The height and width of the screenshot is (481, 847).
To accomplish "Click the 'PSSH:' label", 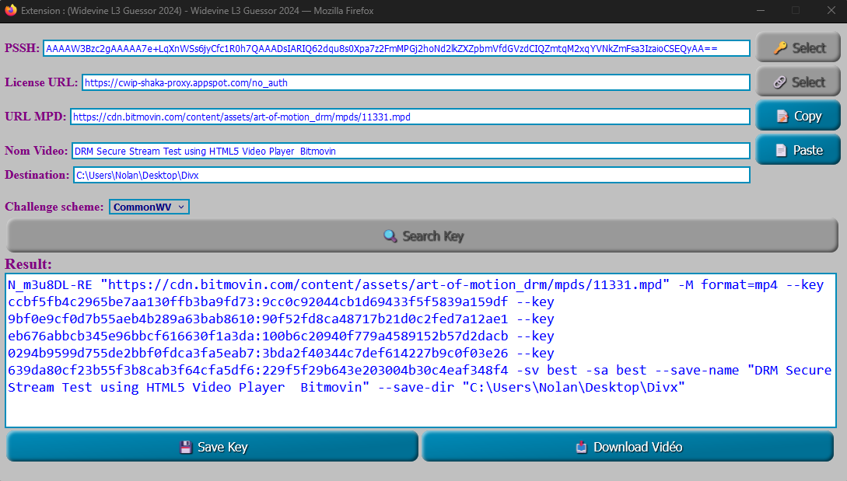I will (x=22, y=48).
